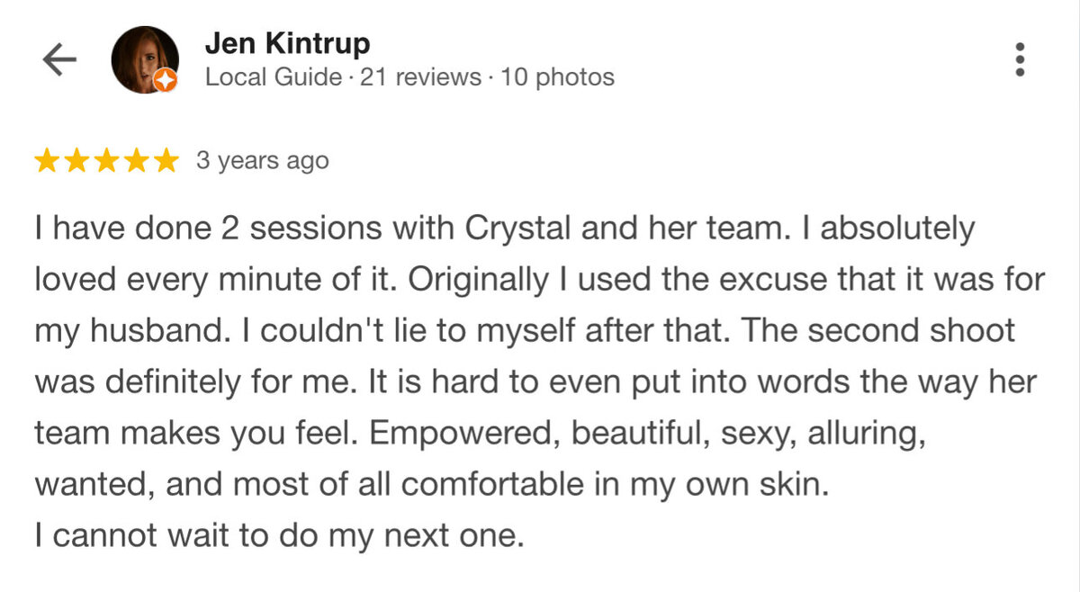Click the 'comfortable in my own skin' line
Viewport: 1080px width, 592px height.
[x=429, y=486]
